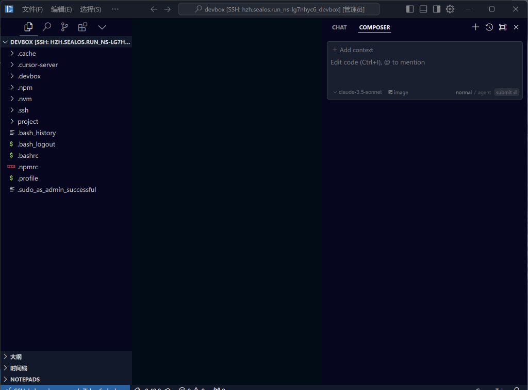Click the Add context button
The width and height of the screenshot is (528, 390).
[x=353, y=50]
